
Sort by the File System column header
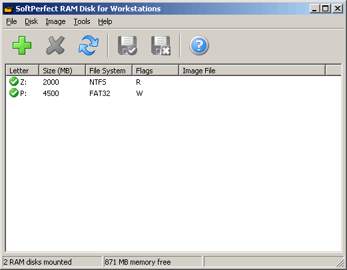tap(109, 71)
